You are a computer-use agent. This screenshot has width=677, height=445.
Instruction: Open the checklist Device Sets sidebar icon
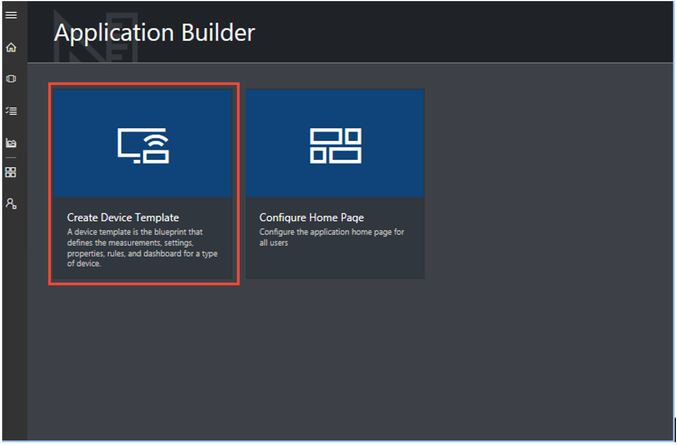11,111
